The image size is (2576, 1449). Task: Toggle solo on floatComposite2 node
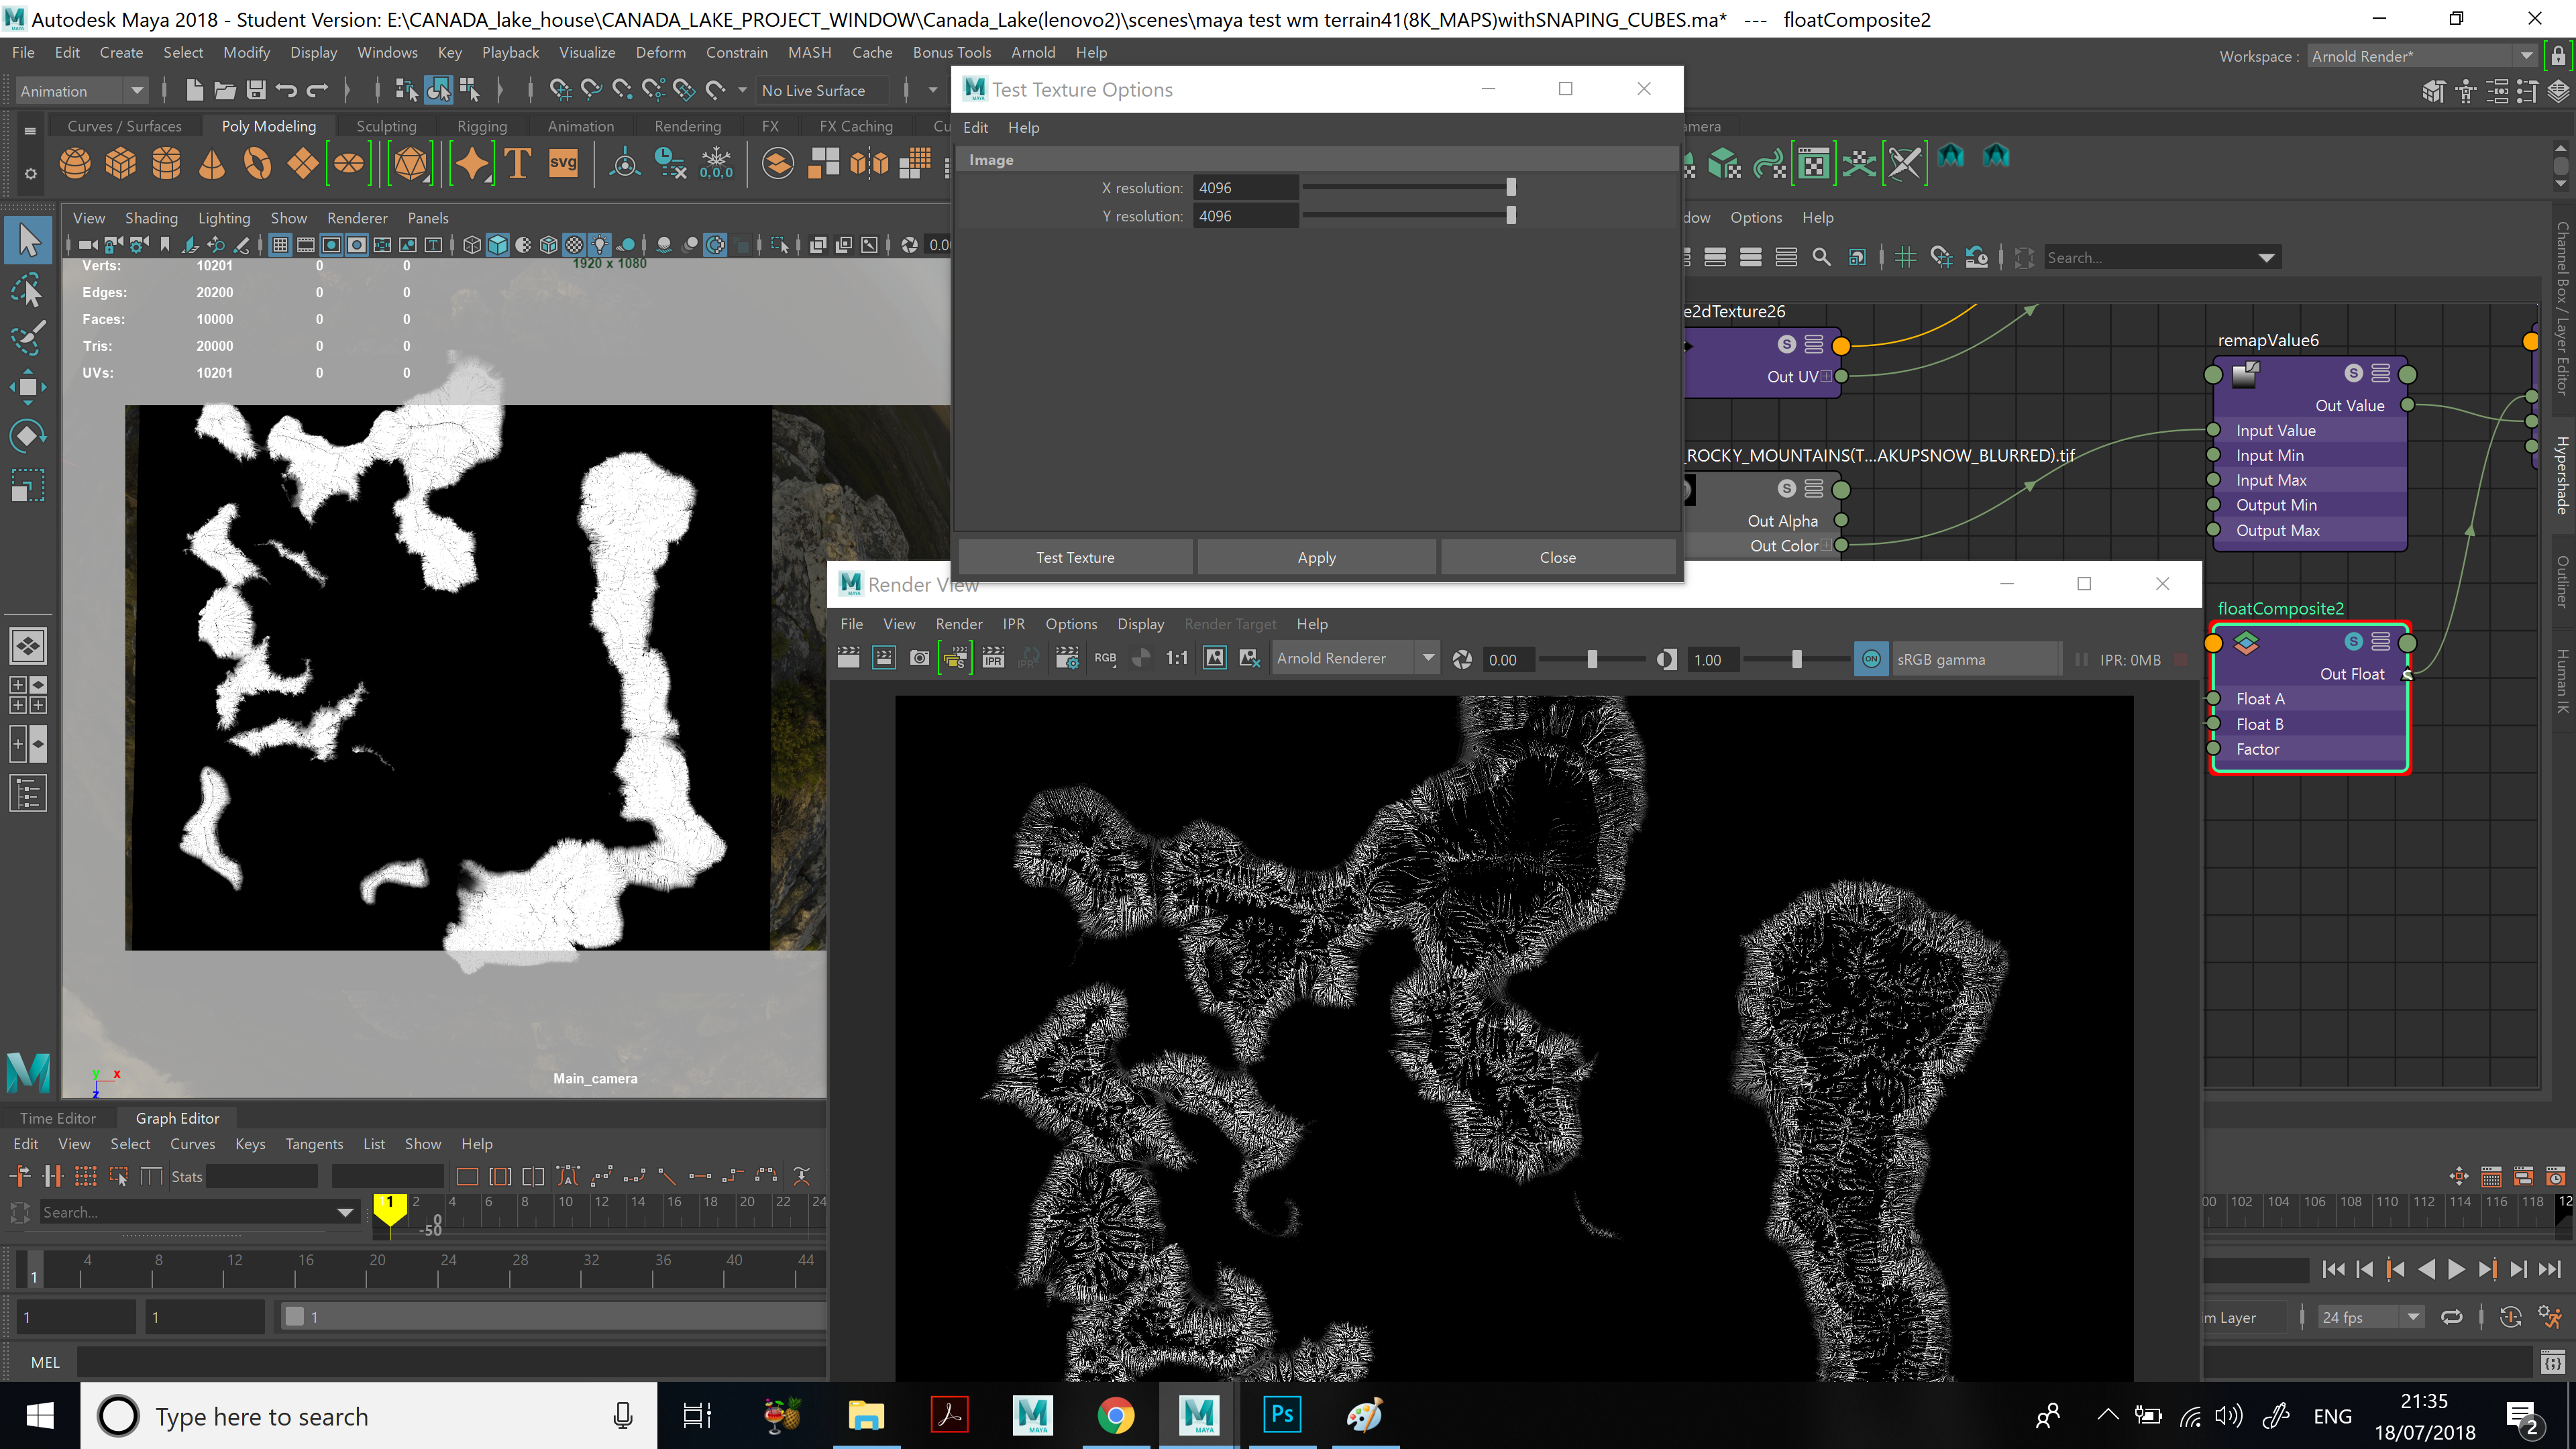click(2353, 641)
